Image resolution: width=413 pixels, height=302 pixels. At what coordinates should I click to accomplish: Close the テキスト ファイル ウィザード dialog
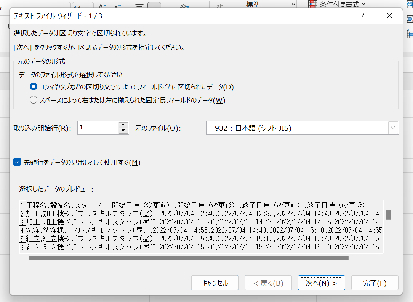click(389, 16)
